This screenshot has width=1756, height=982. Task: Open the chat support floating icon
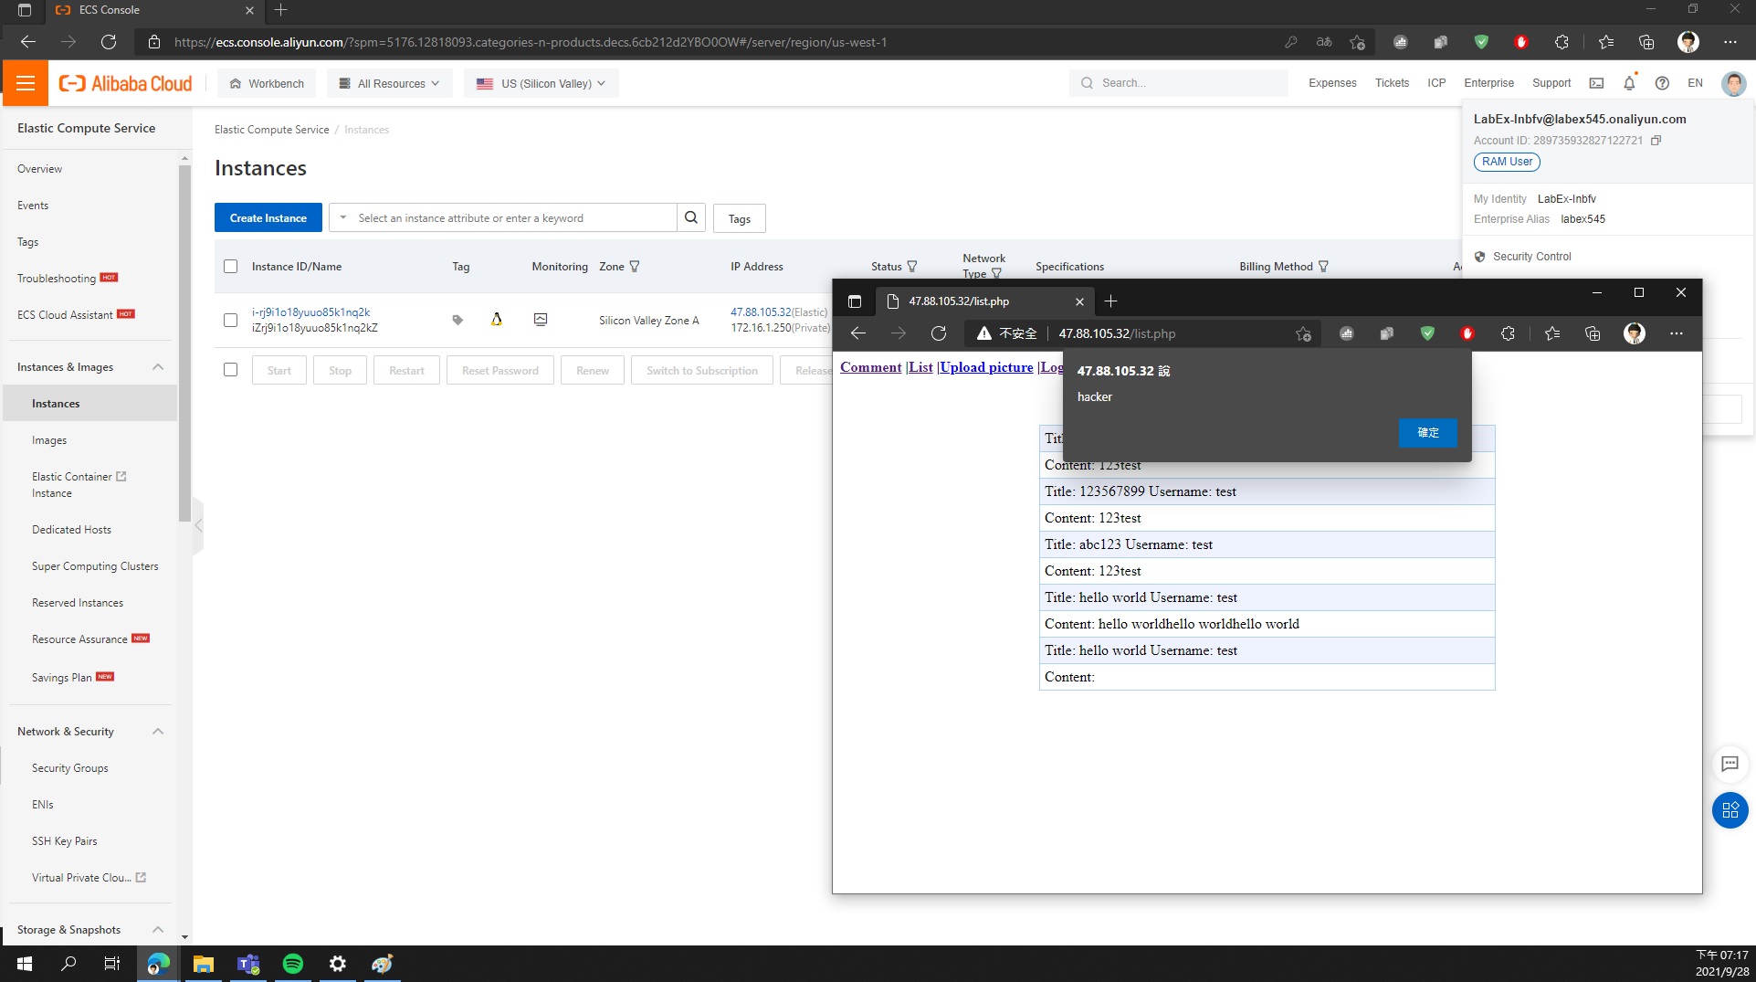(1730, 765)
